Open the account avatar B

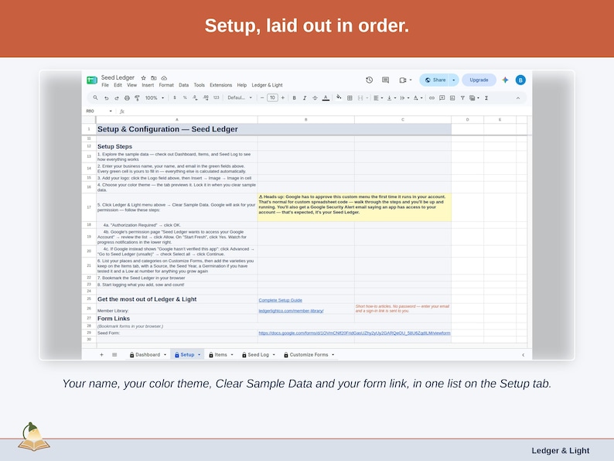coord(520,80)
